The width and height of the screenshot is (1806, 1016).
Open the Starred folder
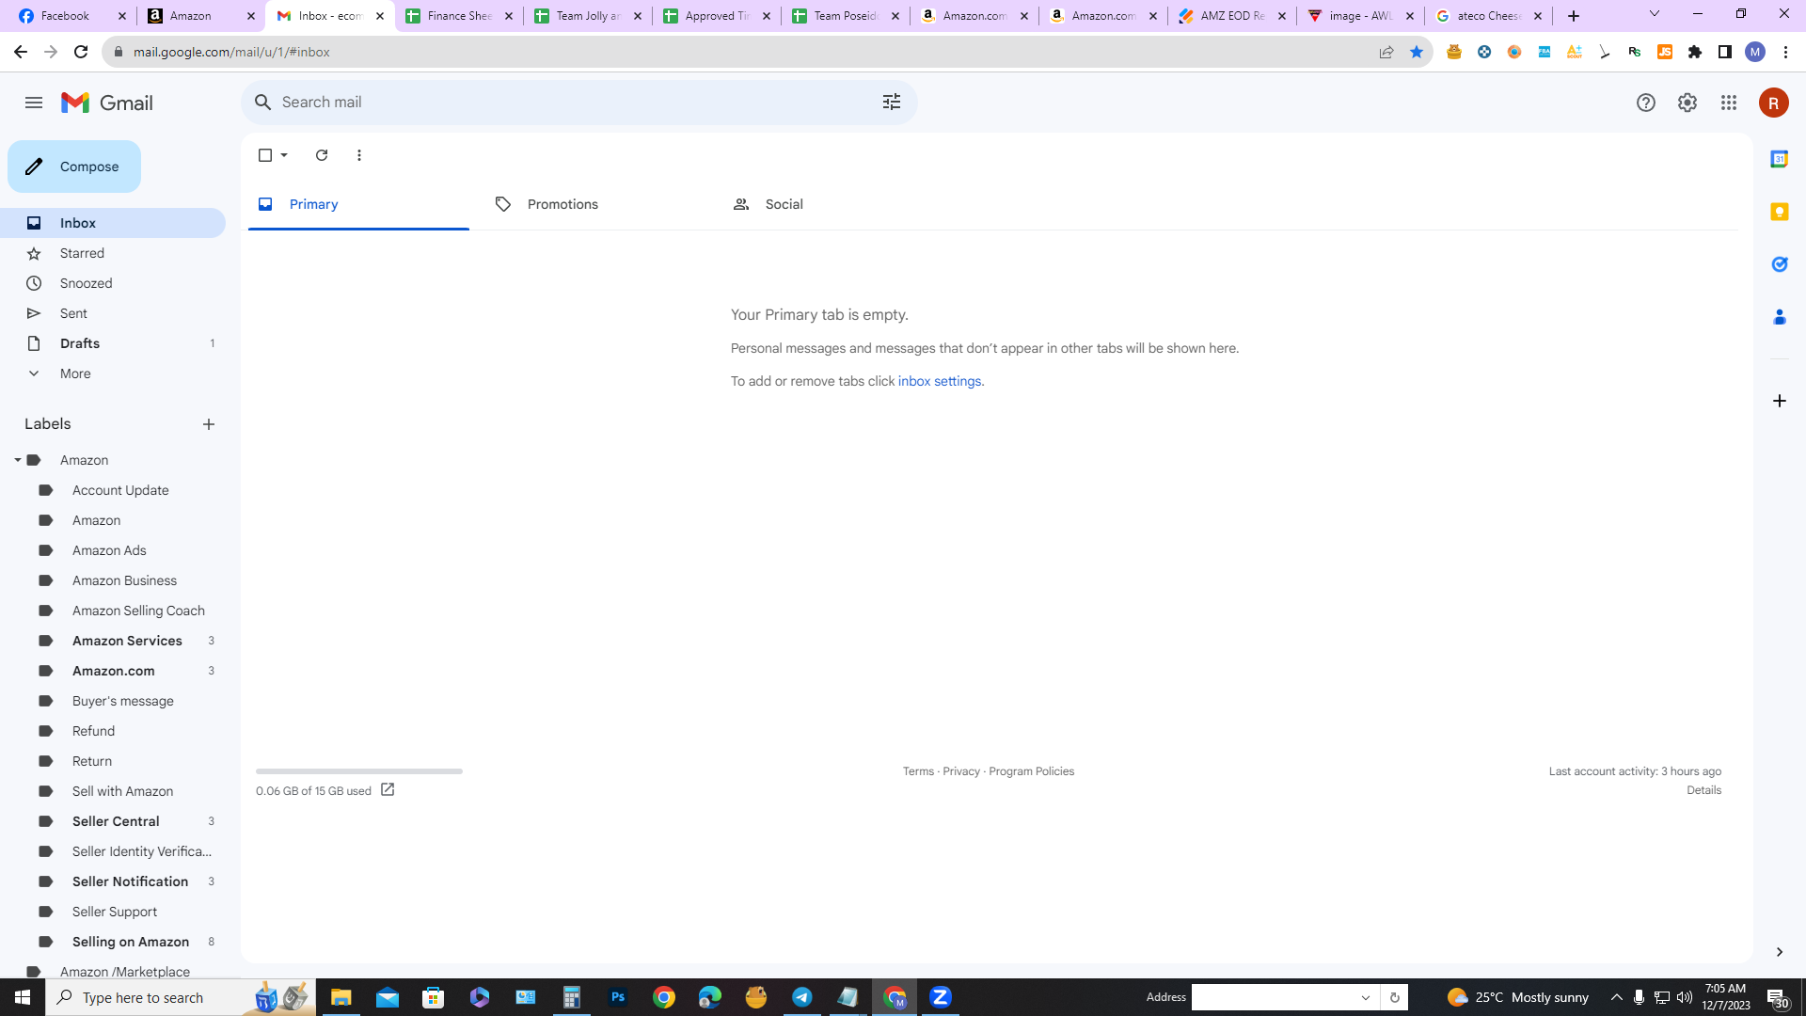click(x=113, y=253)
